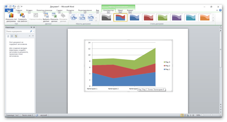
Task: Switch navigation pane to headings view
Action: pyautogui.click(x=8, y=36)
